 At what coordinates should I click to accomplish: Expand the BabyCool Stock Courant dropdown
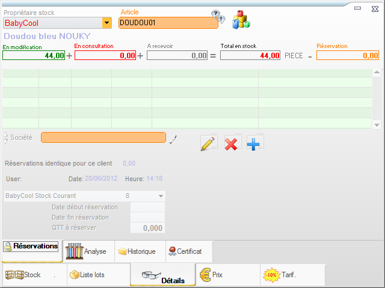pos(161,196)
